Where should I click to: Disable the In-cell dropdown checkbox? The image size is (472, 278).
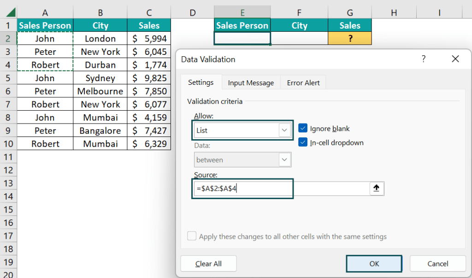point(303,142)
